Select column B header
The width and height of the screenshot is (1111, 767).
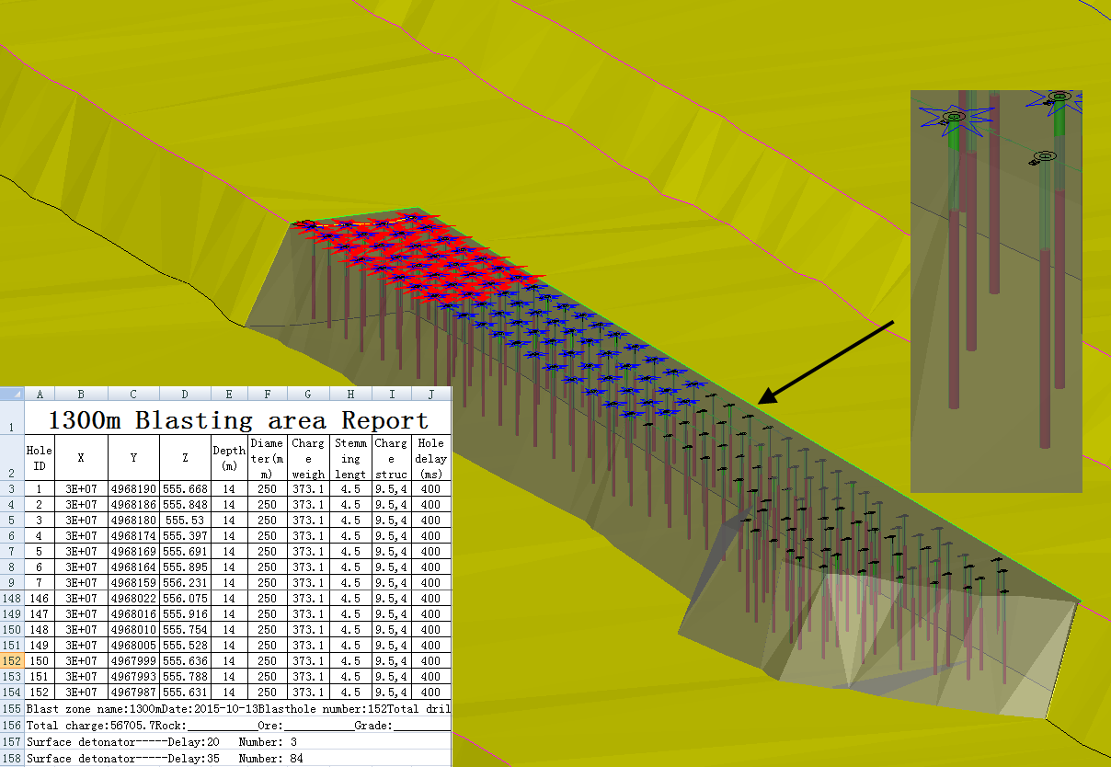click(81, 394)
